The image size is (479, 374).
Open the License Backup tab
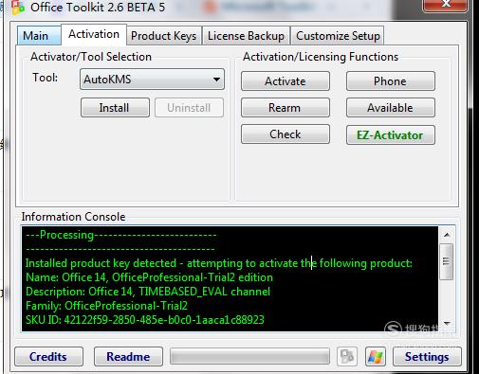tap(246, 36)
